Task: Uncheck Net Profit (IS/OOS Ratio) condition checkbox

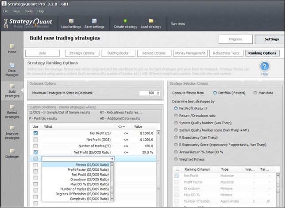Action: click(35, 152)
